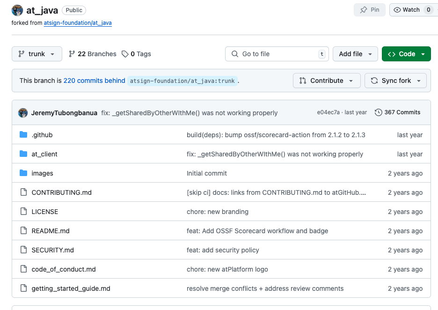Click the atsign-foundation/at_java:trunk branch label
This screenshot has height=310, width=438.
182,81
